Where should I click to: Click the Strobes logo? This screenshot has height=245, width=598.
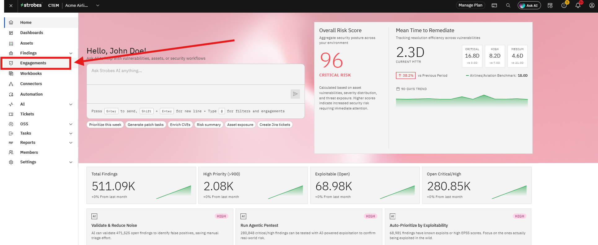tap(31, 5)
